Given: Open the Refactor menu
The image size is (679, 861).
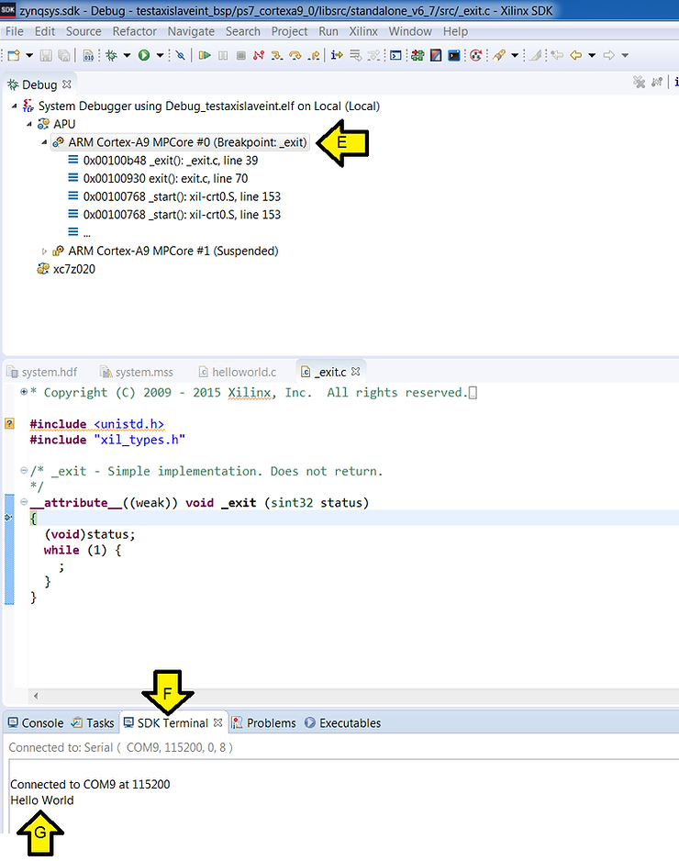Looking at the screenshot, I should (x=134, y=31).
